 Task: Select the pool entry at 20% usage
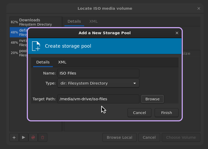(x=18, y=53)
